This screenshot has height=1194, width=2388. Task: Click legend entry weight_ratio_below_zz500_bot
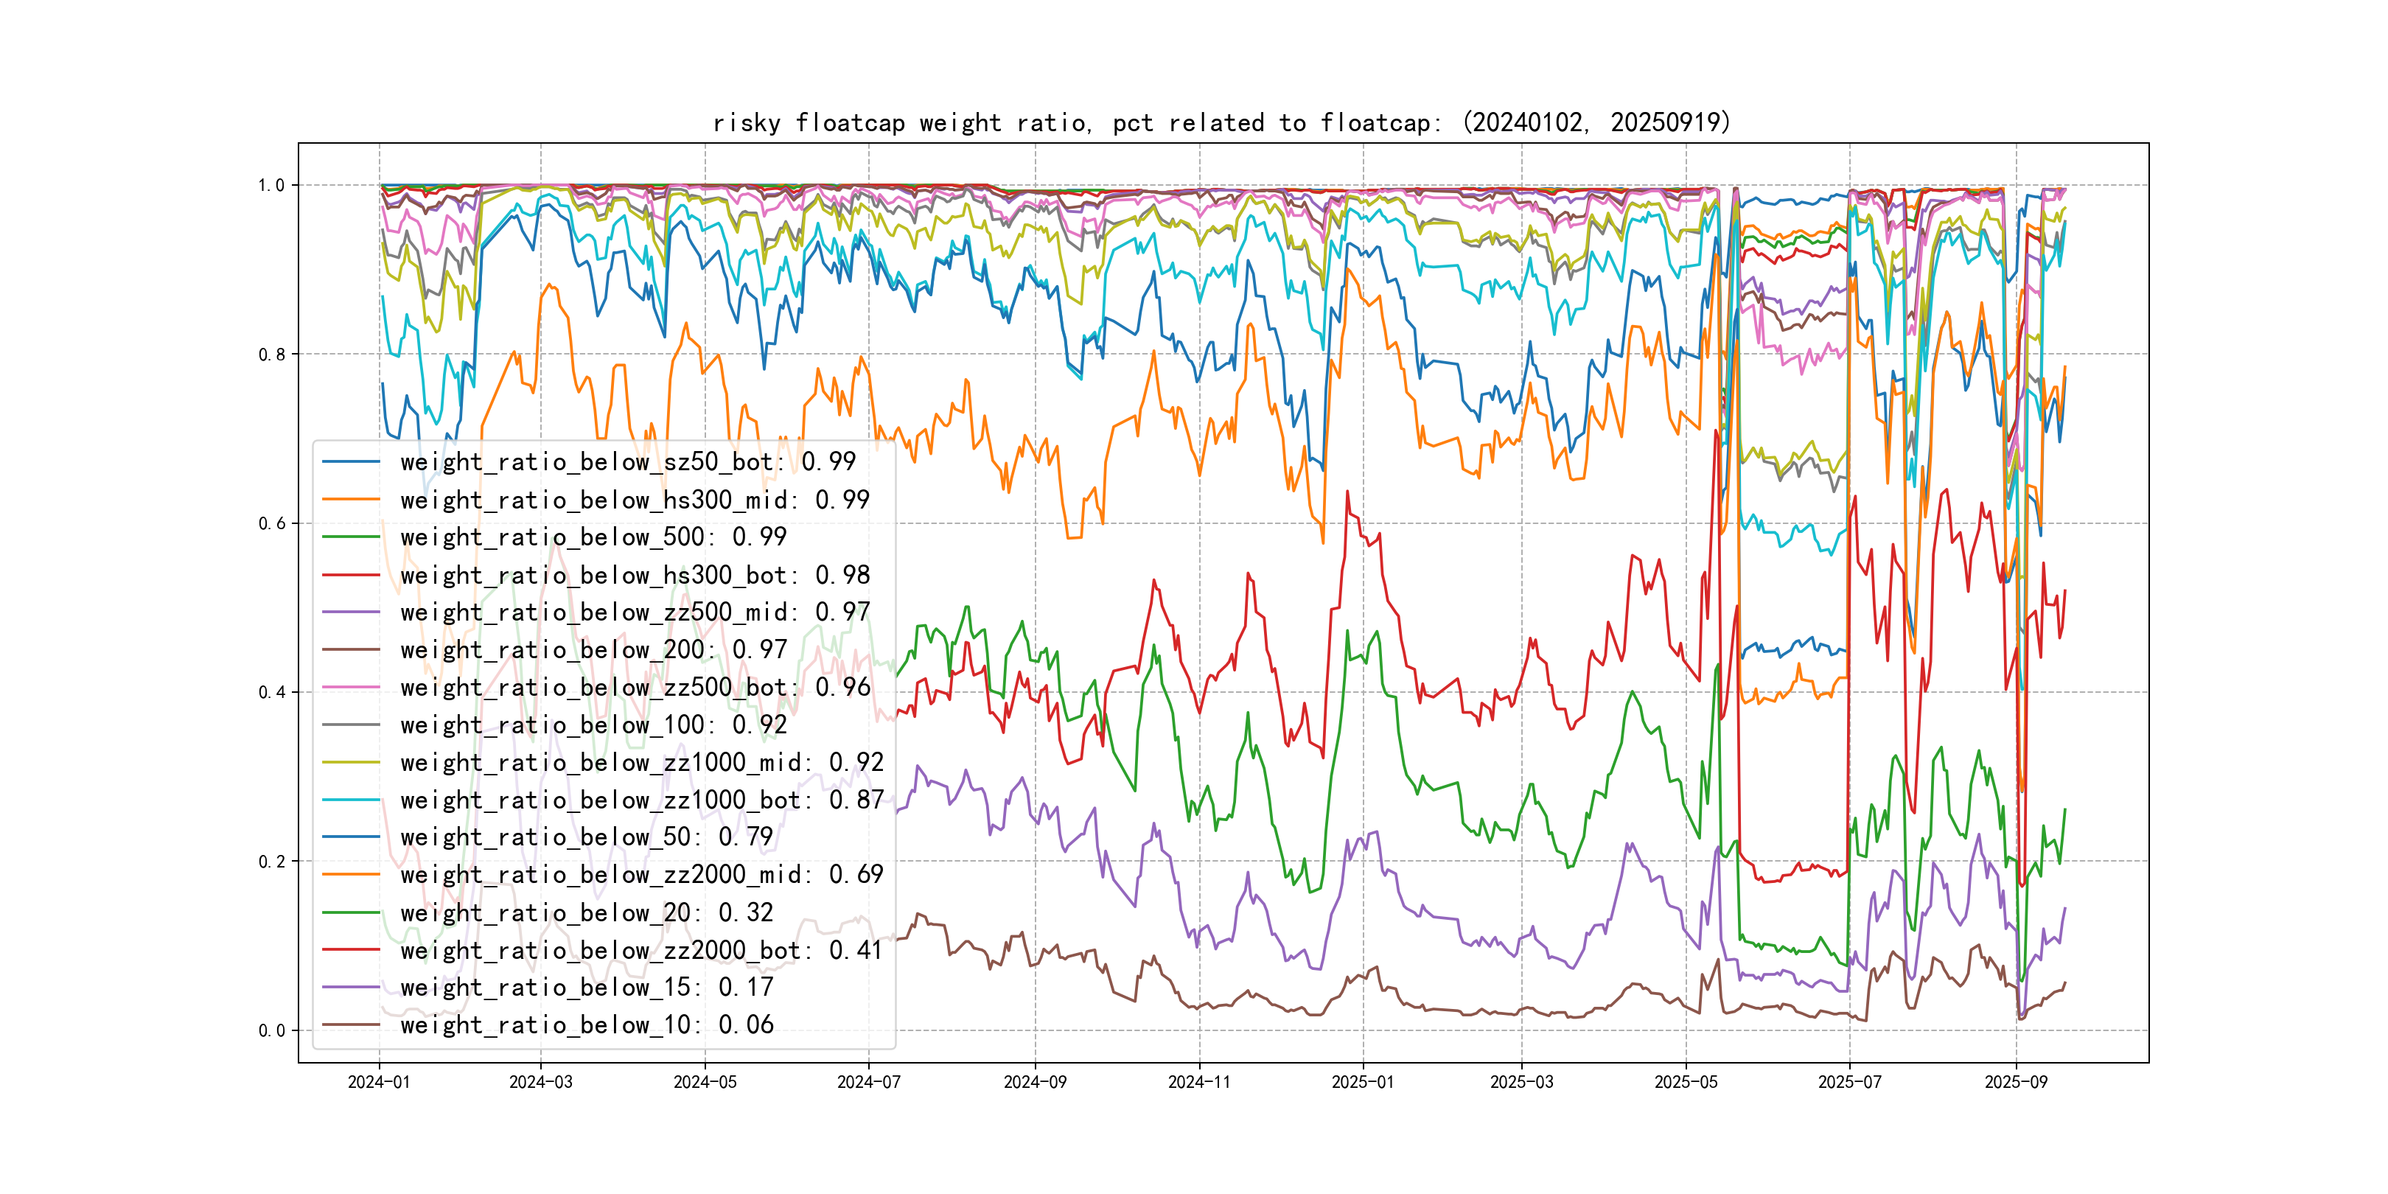pyautogui.click(x=634, y=687)
